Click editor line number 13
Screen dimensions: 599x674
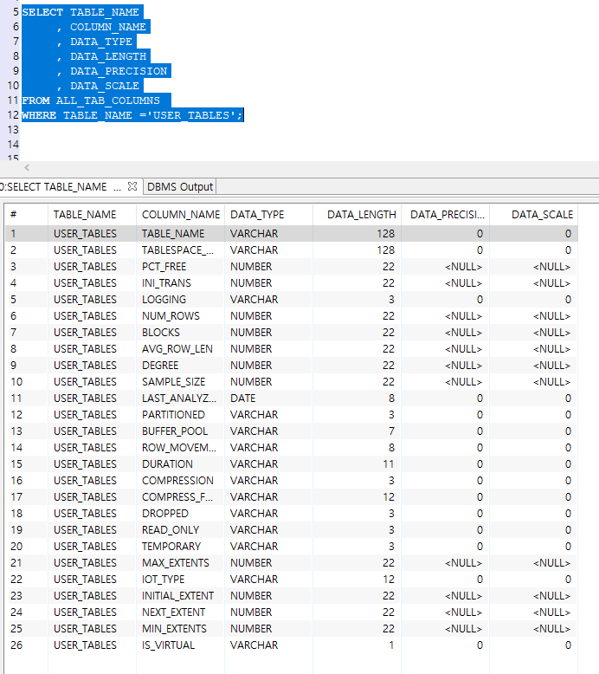13,130
